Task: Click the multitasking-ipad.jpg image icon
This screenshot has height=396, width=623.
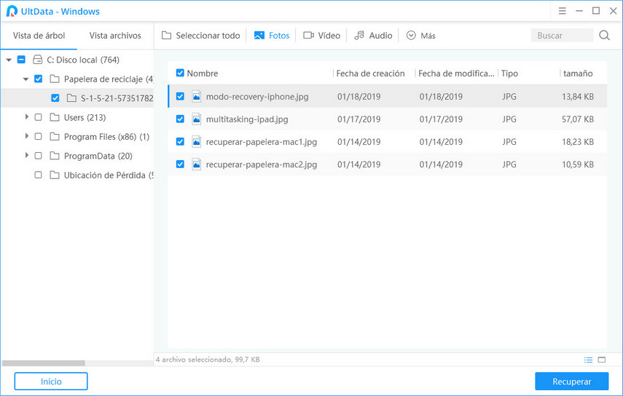Action: [x=196, y=119]
